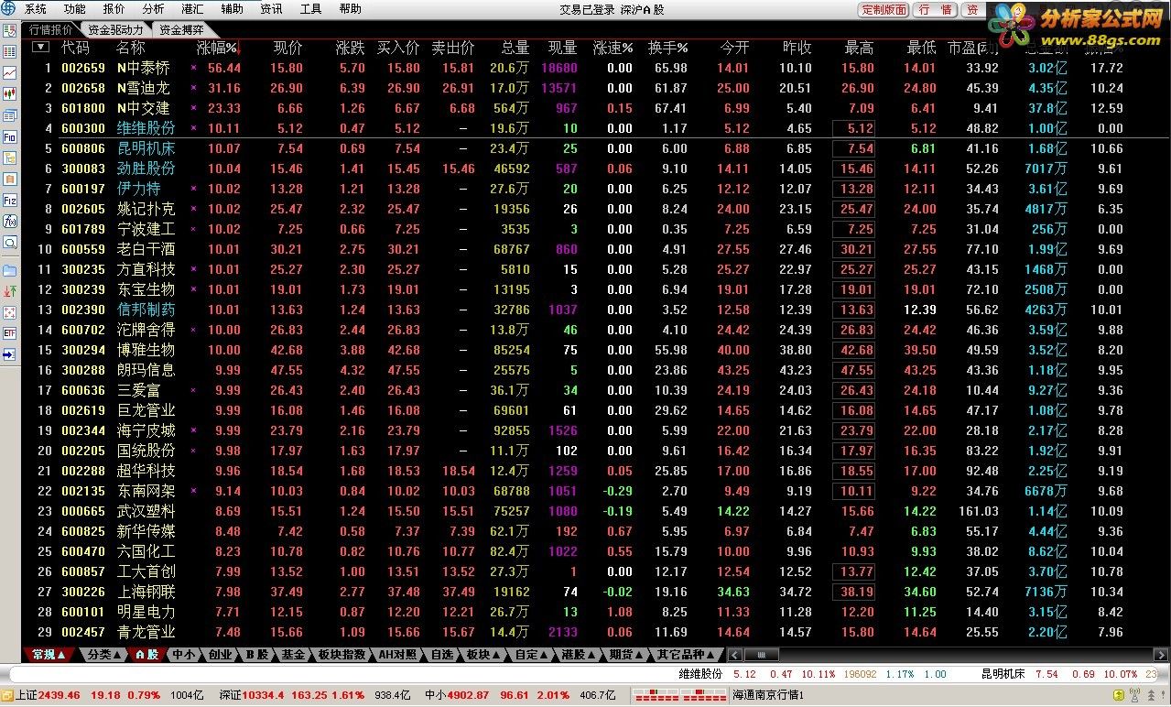Select the 创业 bottom tab
Screen dimensions: 1171x707
[x=220, y=655]
